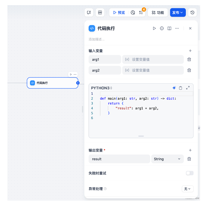Open node ellipsis menu above canvas node
Image resolution: width=208 pixels, height=205 pixels.
[75, 75]
